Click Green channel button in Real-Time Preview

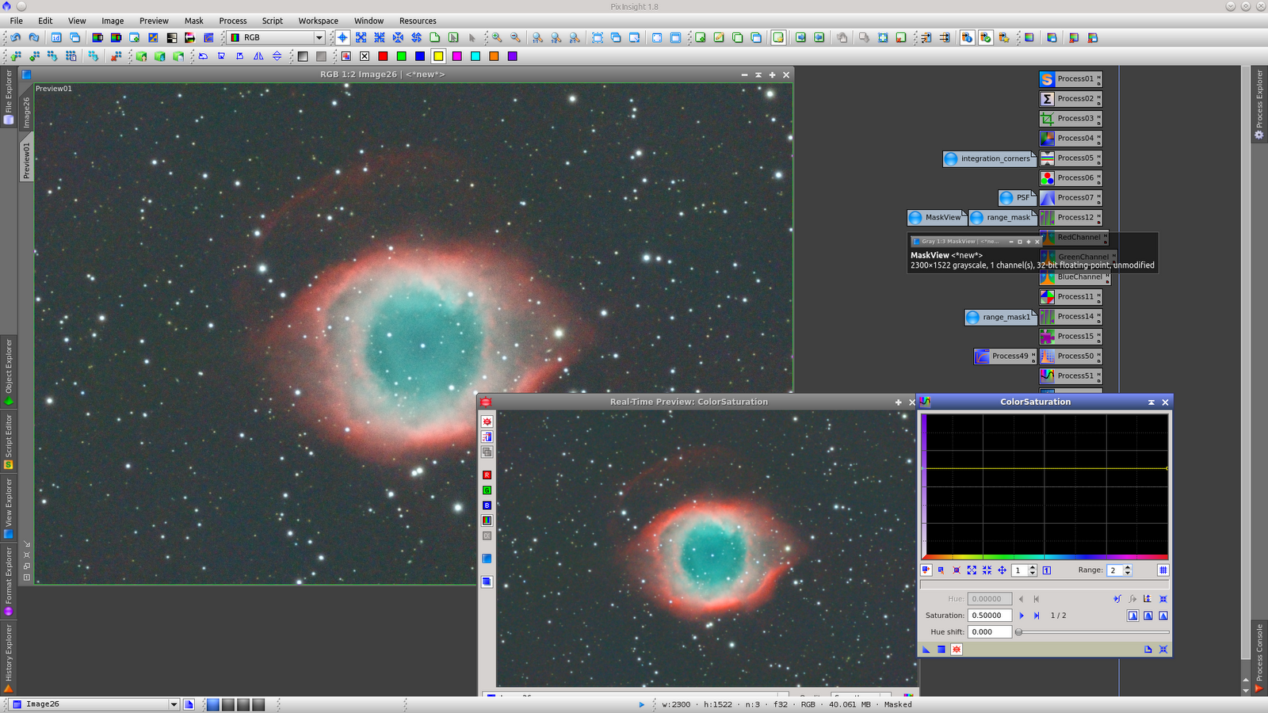[487, 490]
